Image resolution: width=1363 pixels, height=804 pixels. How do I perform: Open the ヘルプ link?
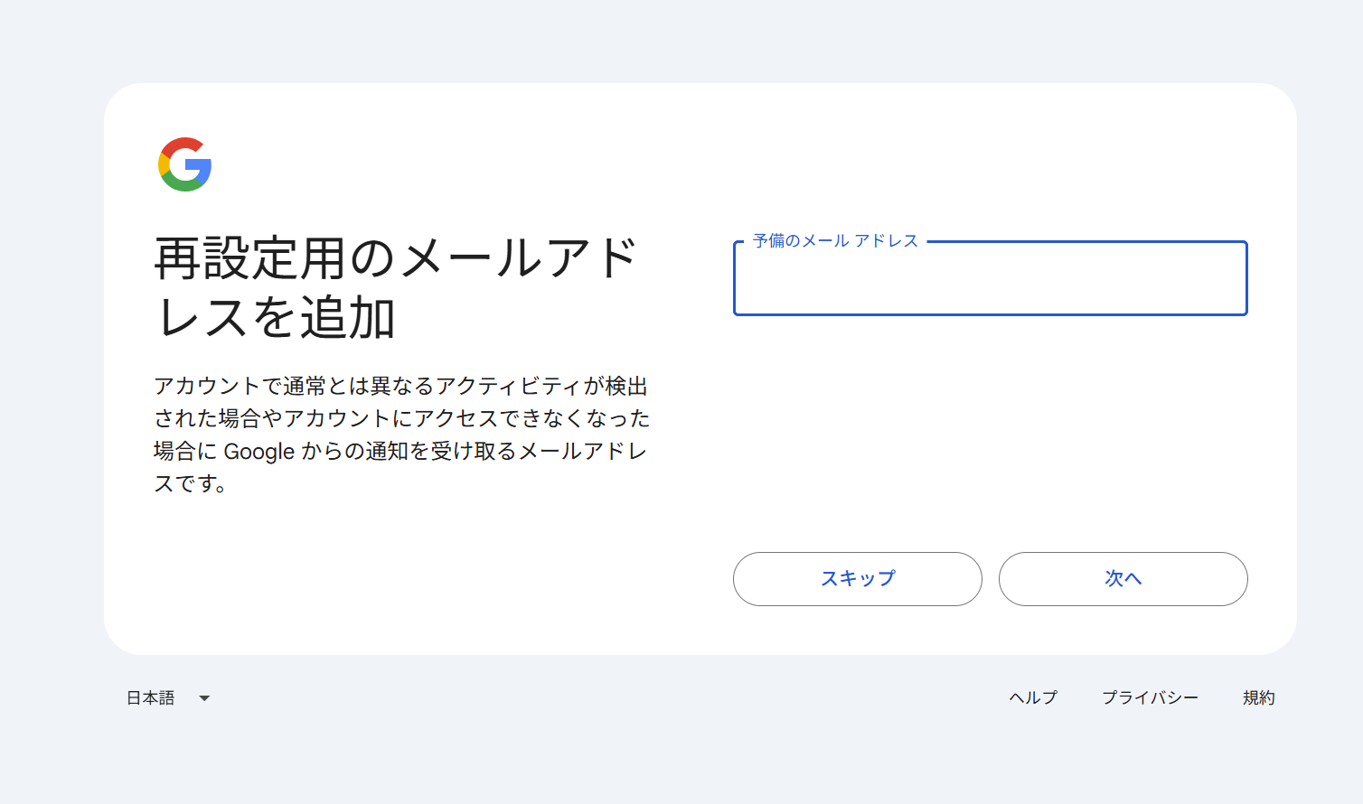click(x=1033, y=698)
